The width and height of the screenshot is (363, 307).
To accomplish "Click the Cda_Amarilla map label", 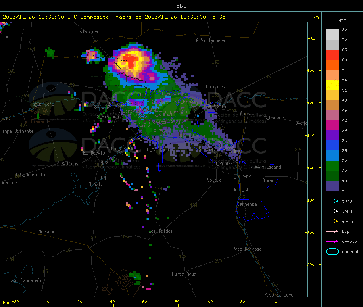I will click(x=30, y=175).
